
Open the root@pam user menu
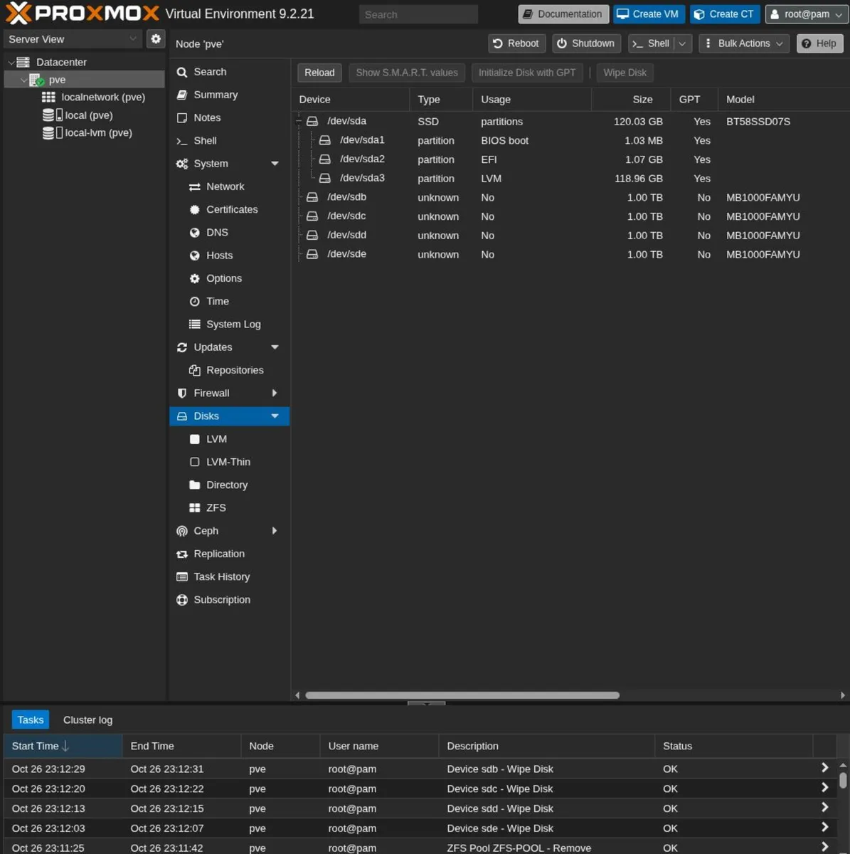(x=807, y=14)
